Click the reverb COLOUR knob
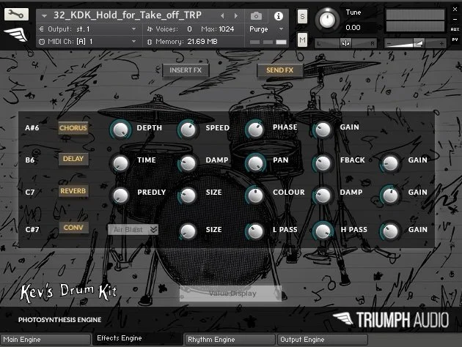This screenshot has width=462, height=347. point(255,195)
